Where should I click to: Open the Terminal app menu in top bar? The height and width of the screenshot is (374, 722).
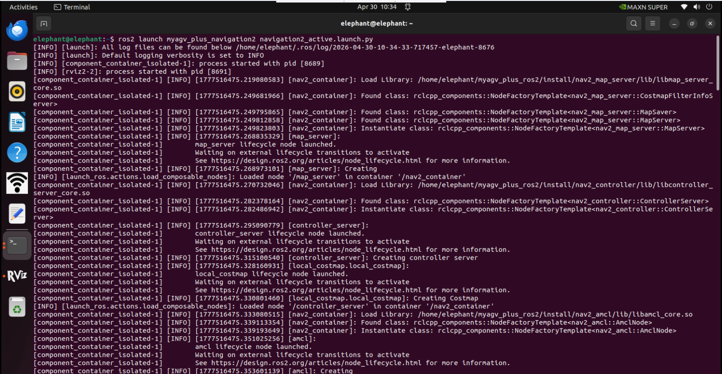point(72,7)
